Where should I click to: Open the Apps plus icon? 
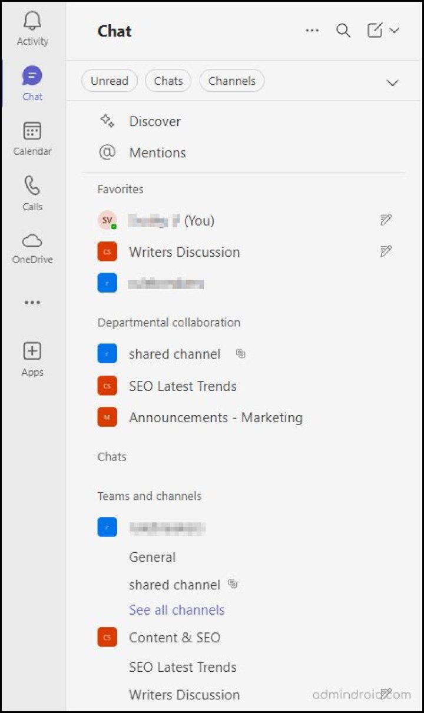[32, 351]
